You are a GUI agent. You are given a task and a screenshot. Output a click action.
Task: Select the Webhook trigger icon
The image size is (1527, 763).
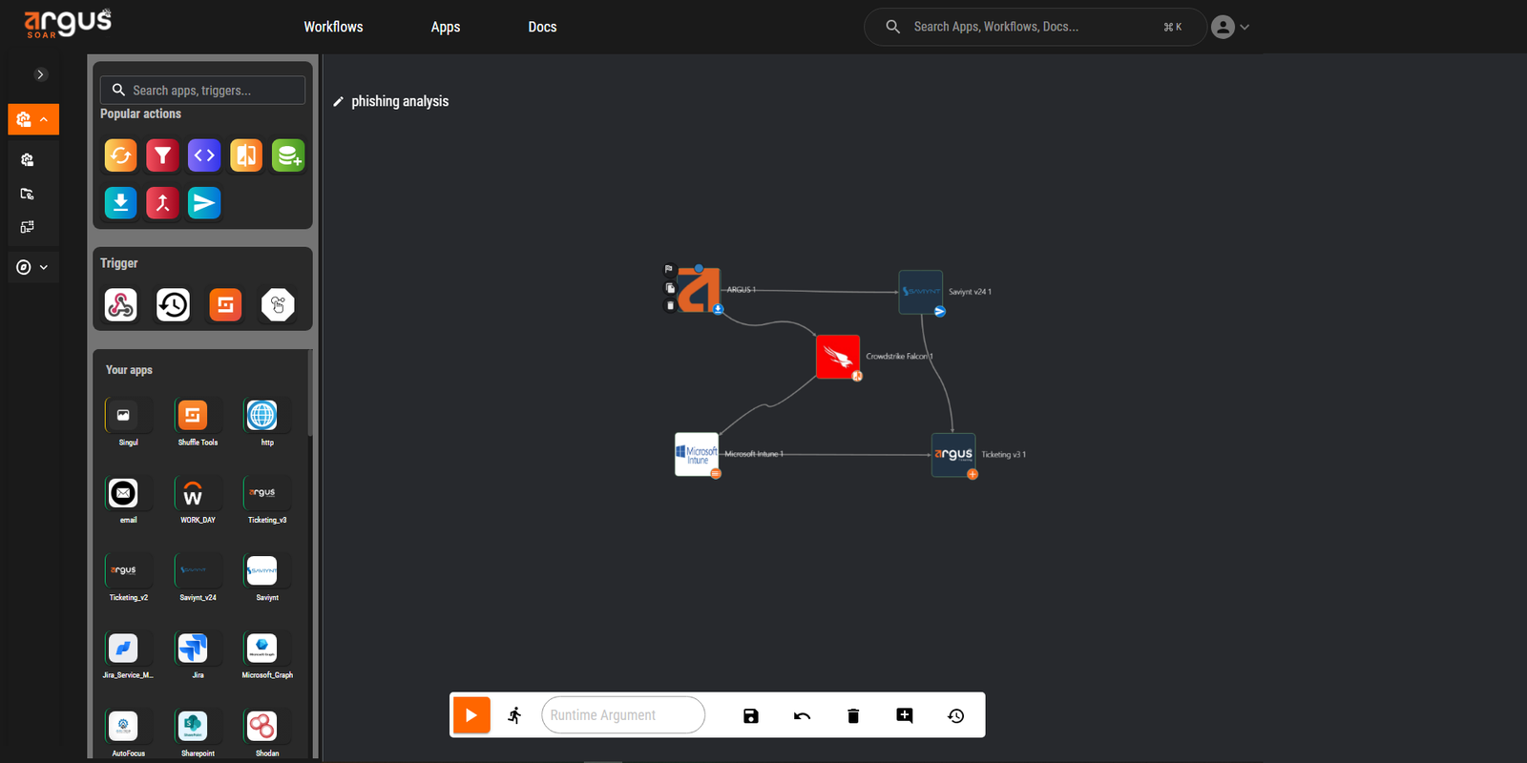pos(121,305)
